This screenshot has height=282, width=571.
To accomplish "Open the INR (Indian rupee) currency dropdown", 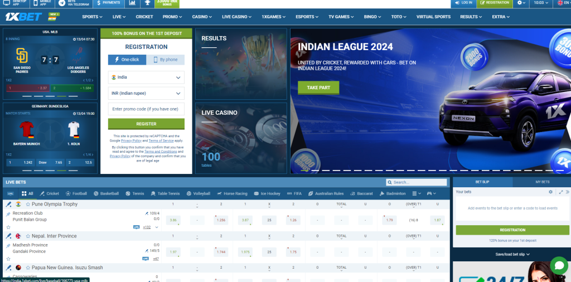I will click(x=146, y=93).
